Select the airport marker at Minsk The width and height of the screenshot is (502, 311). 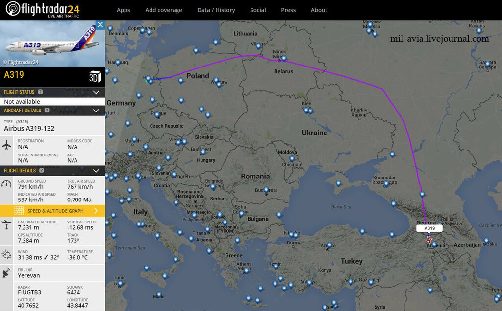tap(284, 58)
